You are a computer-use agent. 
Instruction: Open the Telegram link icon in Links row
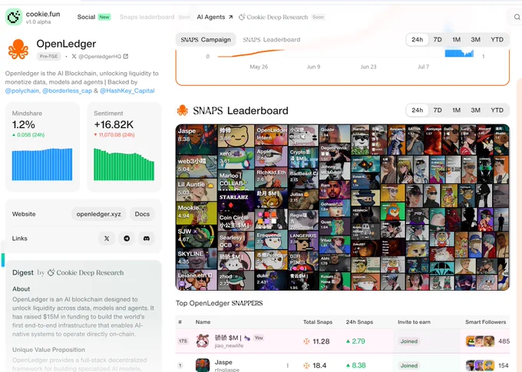pos(127,239)
